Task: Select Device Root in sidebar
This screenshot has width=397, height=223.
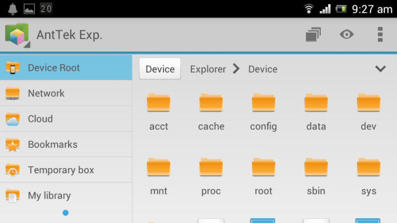Action: (66, 68)
